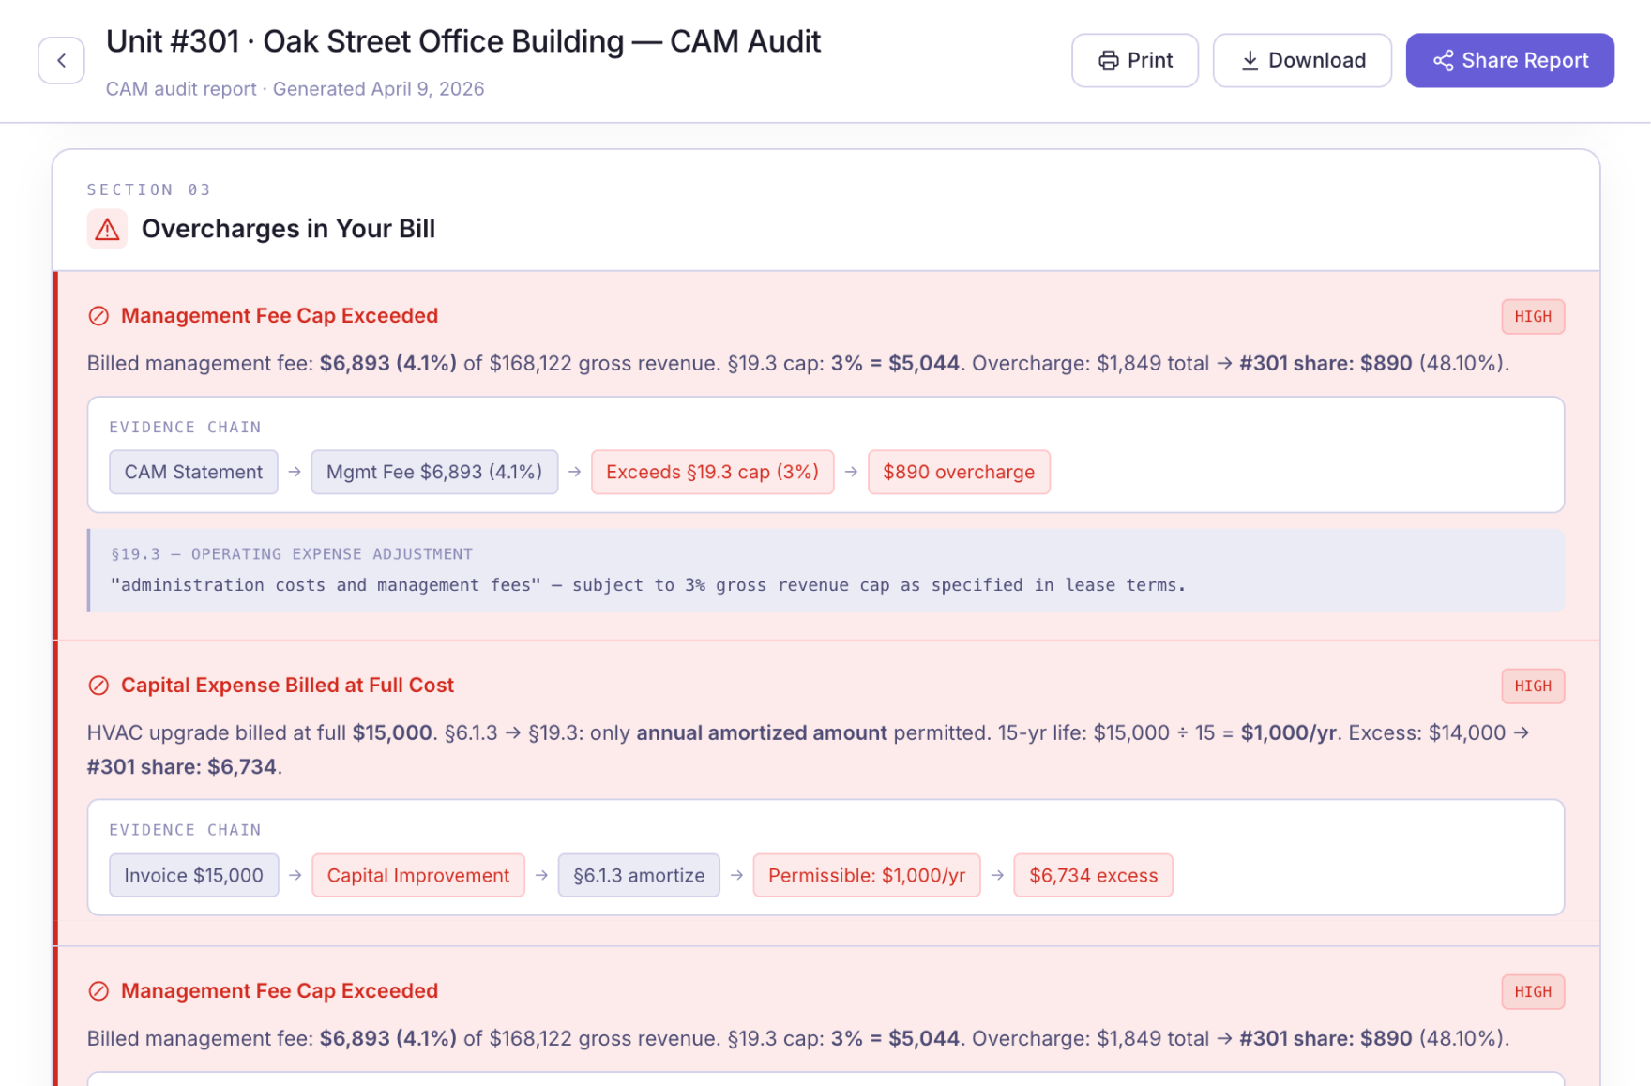1651x1086 pixels.
Task: Select the Invoice $15,000 chip
Action: [193, 875]
